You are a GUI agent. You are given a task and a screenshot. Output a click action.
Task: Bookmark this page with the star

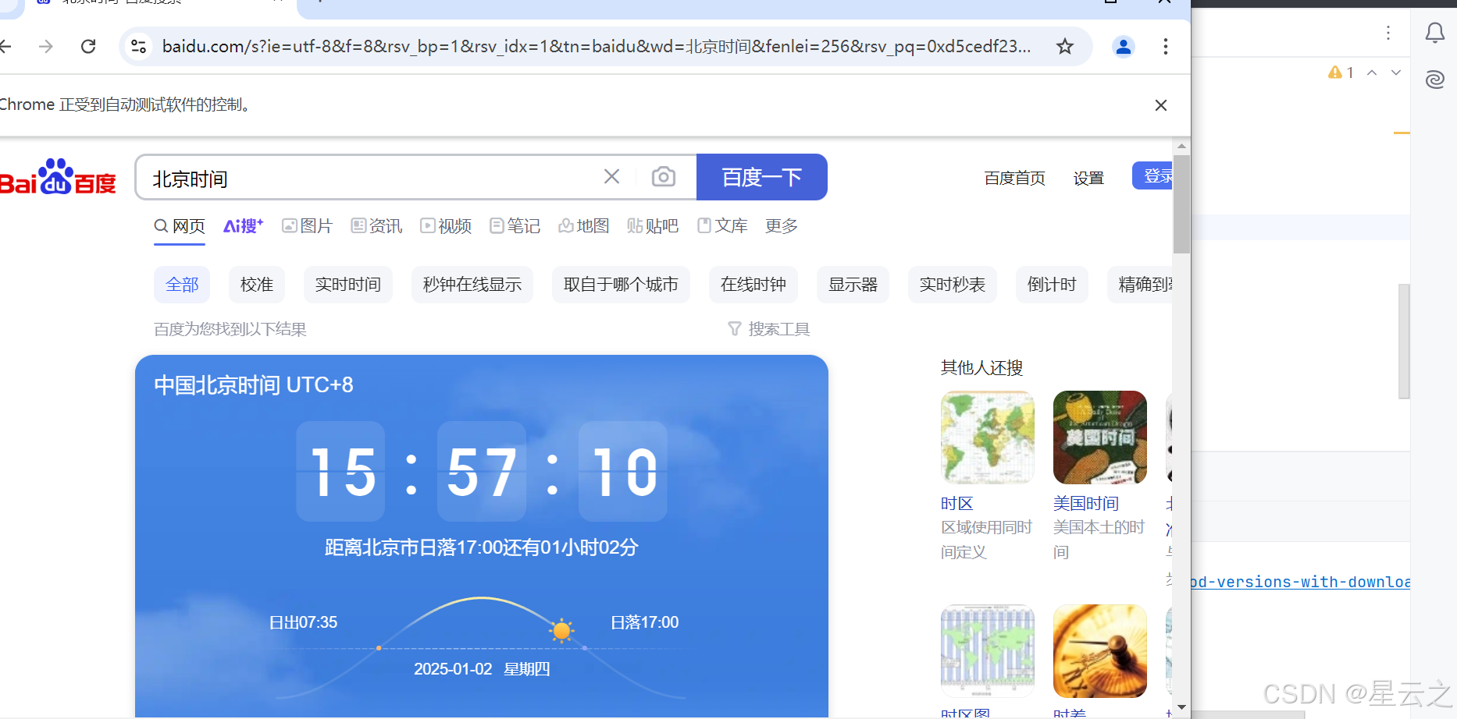pyautogui.click(x=1065, y=46)
